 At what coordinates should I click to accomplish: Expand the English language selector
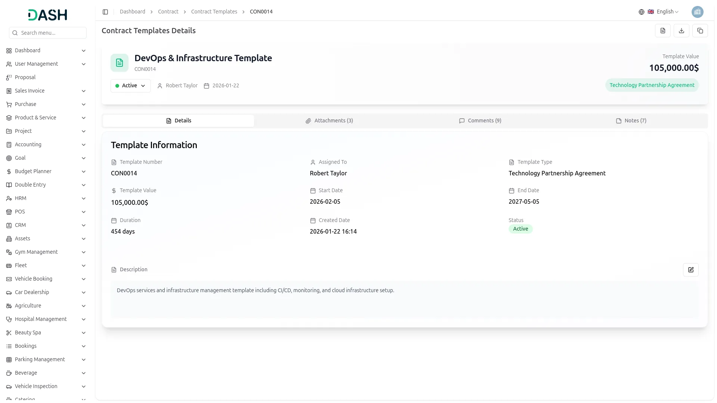pos(666,12)
